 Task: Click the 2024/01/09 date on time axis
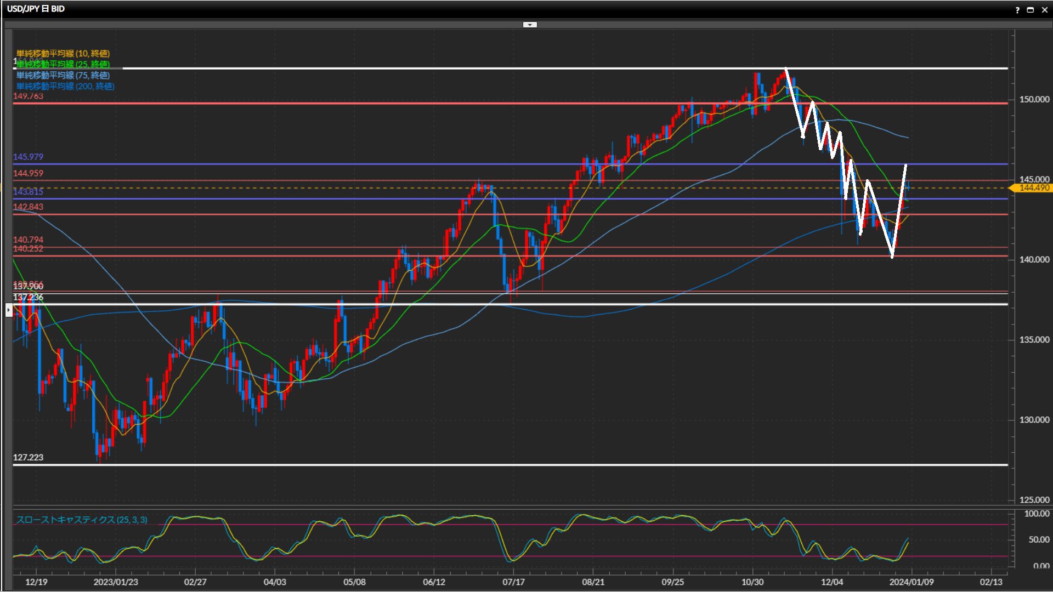pos(911,582)
